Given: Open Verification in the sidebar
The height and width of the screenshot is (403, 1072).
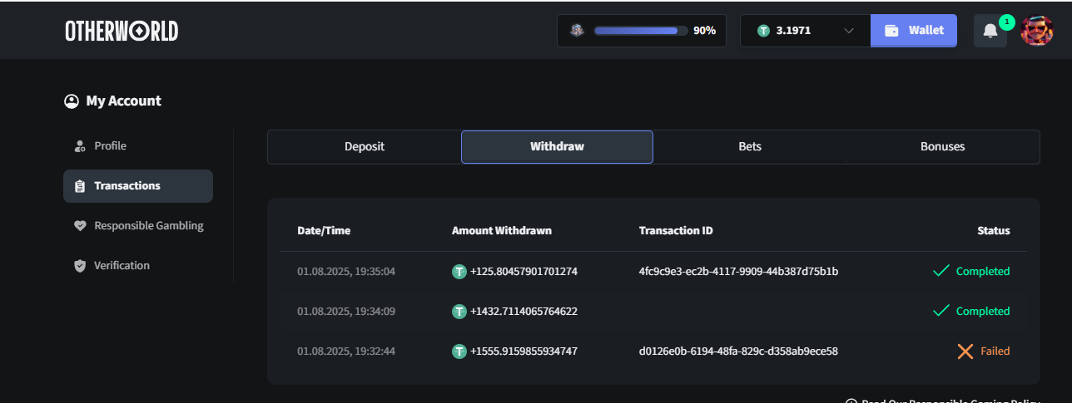Looking at the screenshot, I should 122,266.
